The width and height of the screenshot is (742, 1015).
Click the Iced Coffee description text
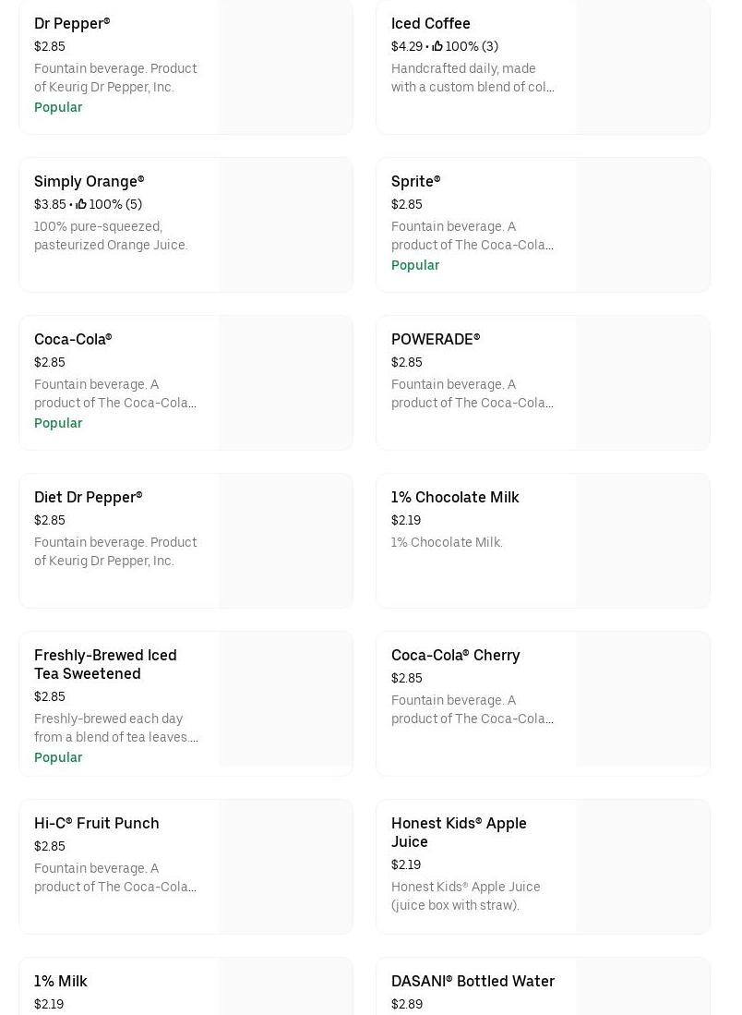(x=472, y=78)
